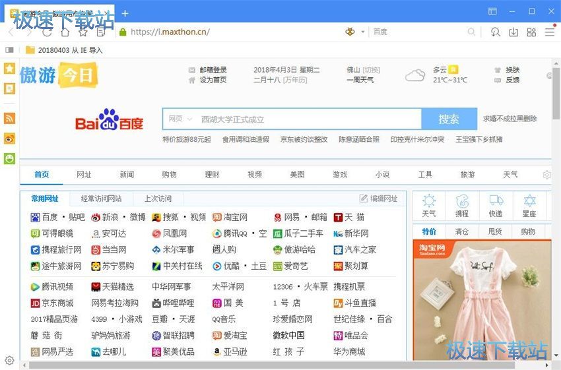Open the 经常访问网站 tab
561x370 pixels.
pos(101,199)
